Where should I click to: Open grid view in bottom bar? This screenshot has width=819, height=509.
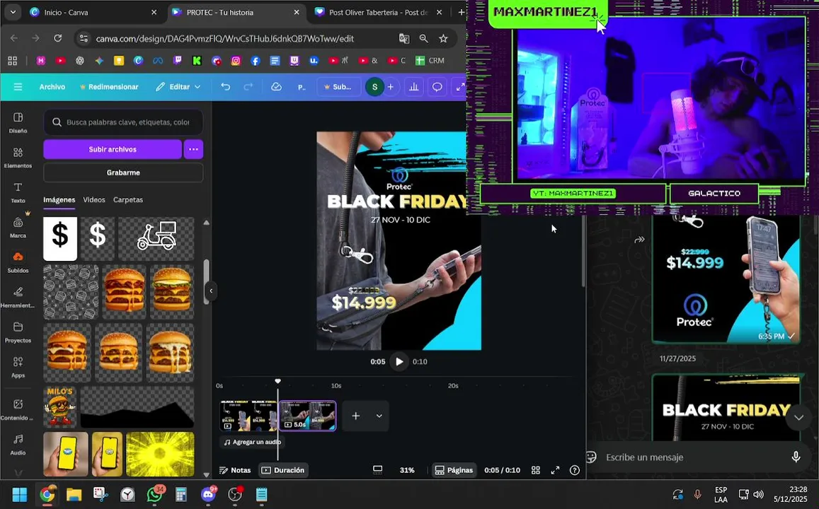[x=535, y=470]
